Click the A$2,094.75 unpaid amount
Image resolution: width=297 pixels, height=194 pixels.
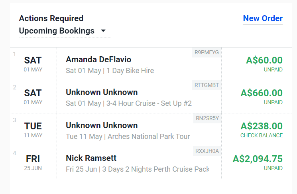[x=257, y=158]
